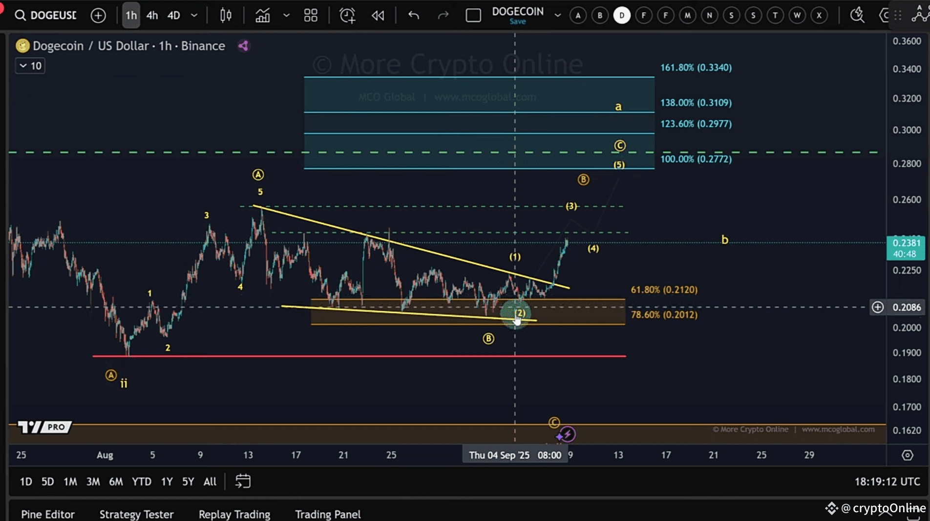
Task: Set the range to 1D
Action: coord(26,481)
